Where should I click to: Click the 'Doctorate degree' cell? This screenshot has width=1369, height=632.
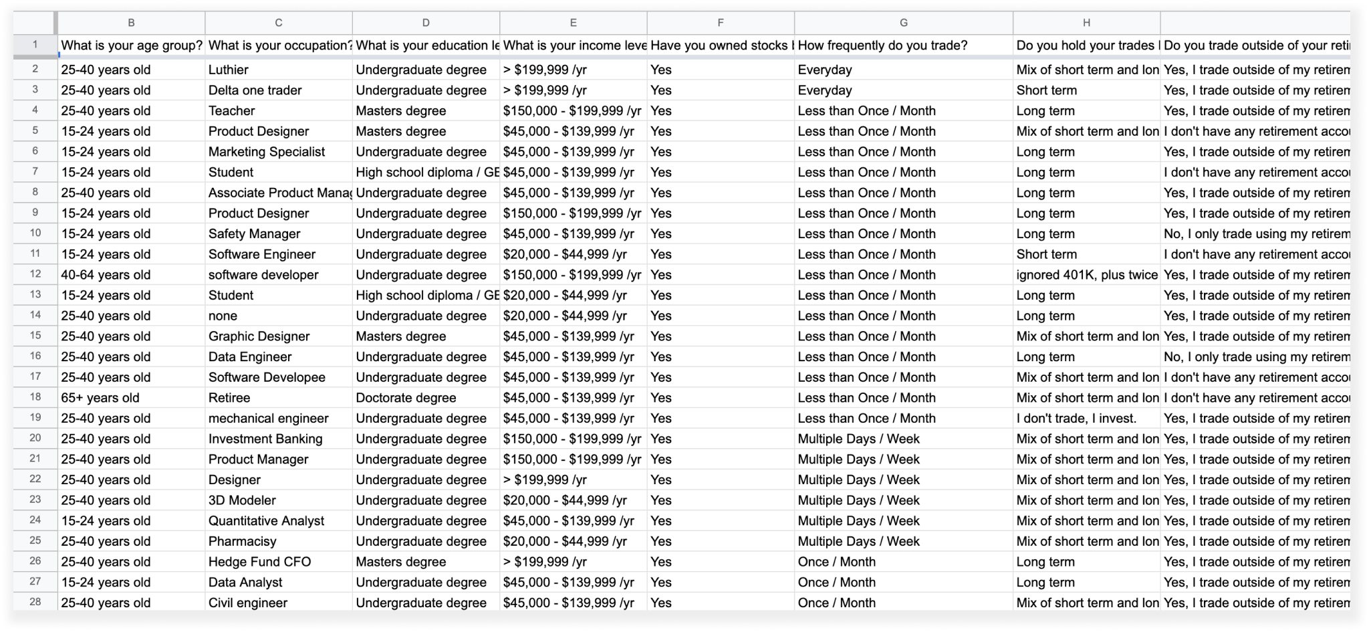[x=426, y=398]
